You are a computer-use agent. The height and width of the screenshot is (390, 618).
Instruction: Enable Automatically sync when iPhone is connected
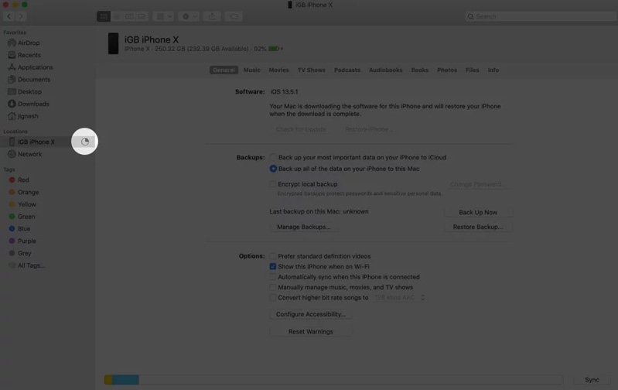click(x=272, y=277)
